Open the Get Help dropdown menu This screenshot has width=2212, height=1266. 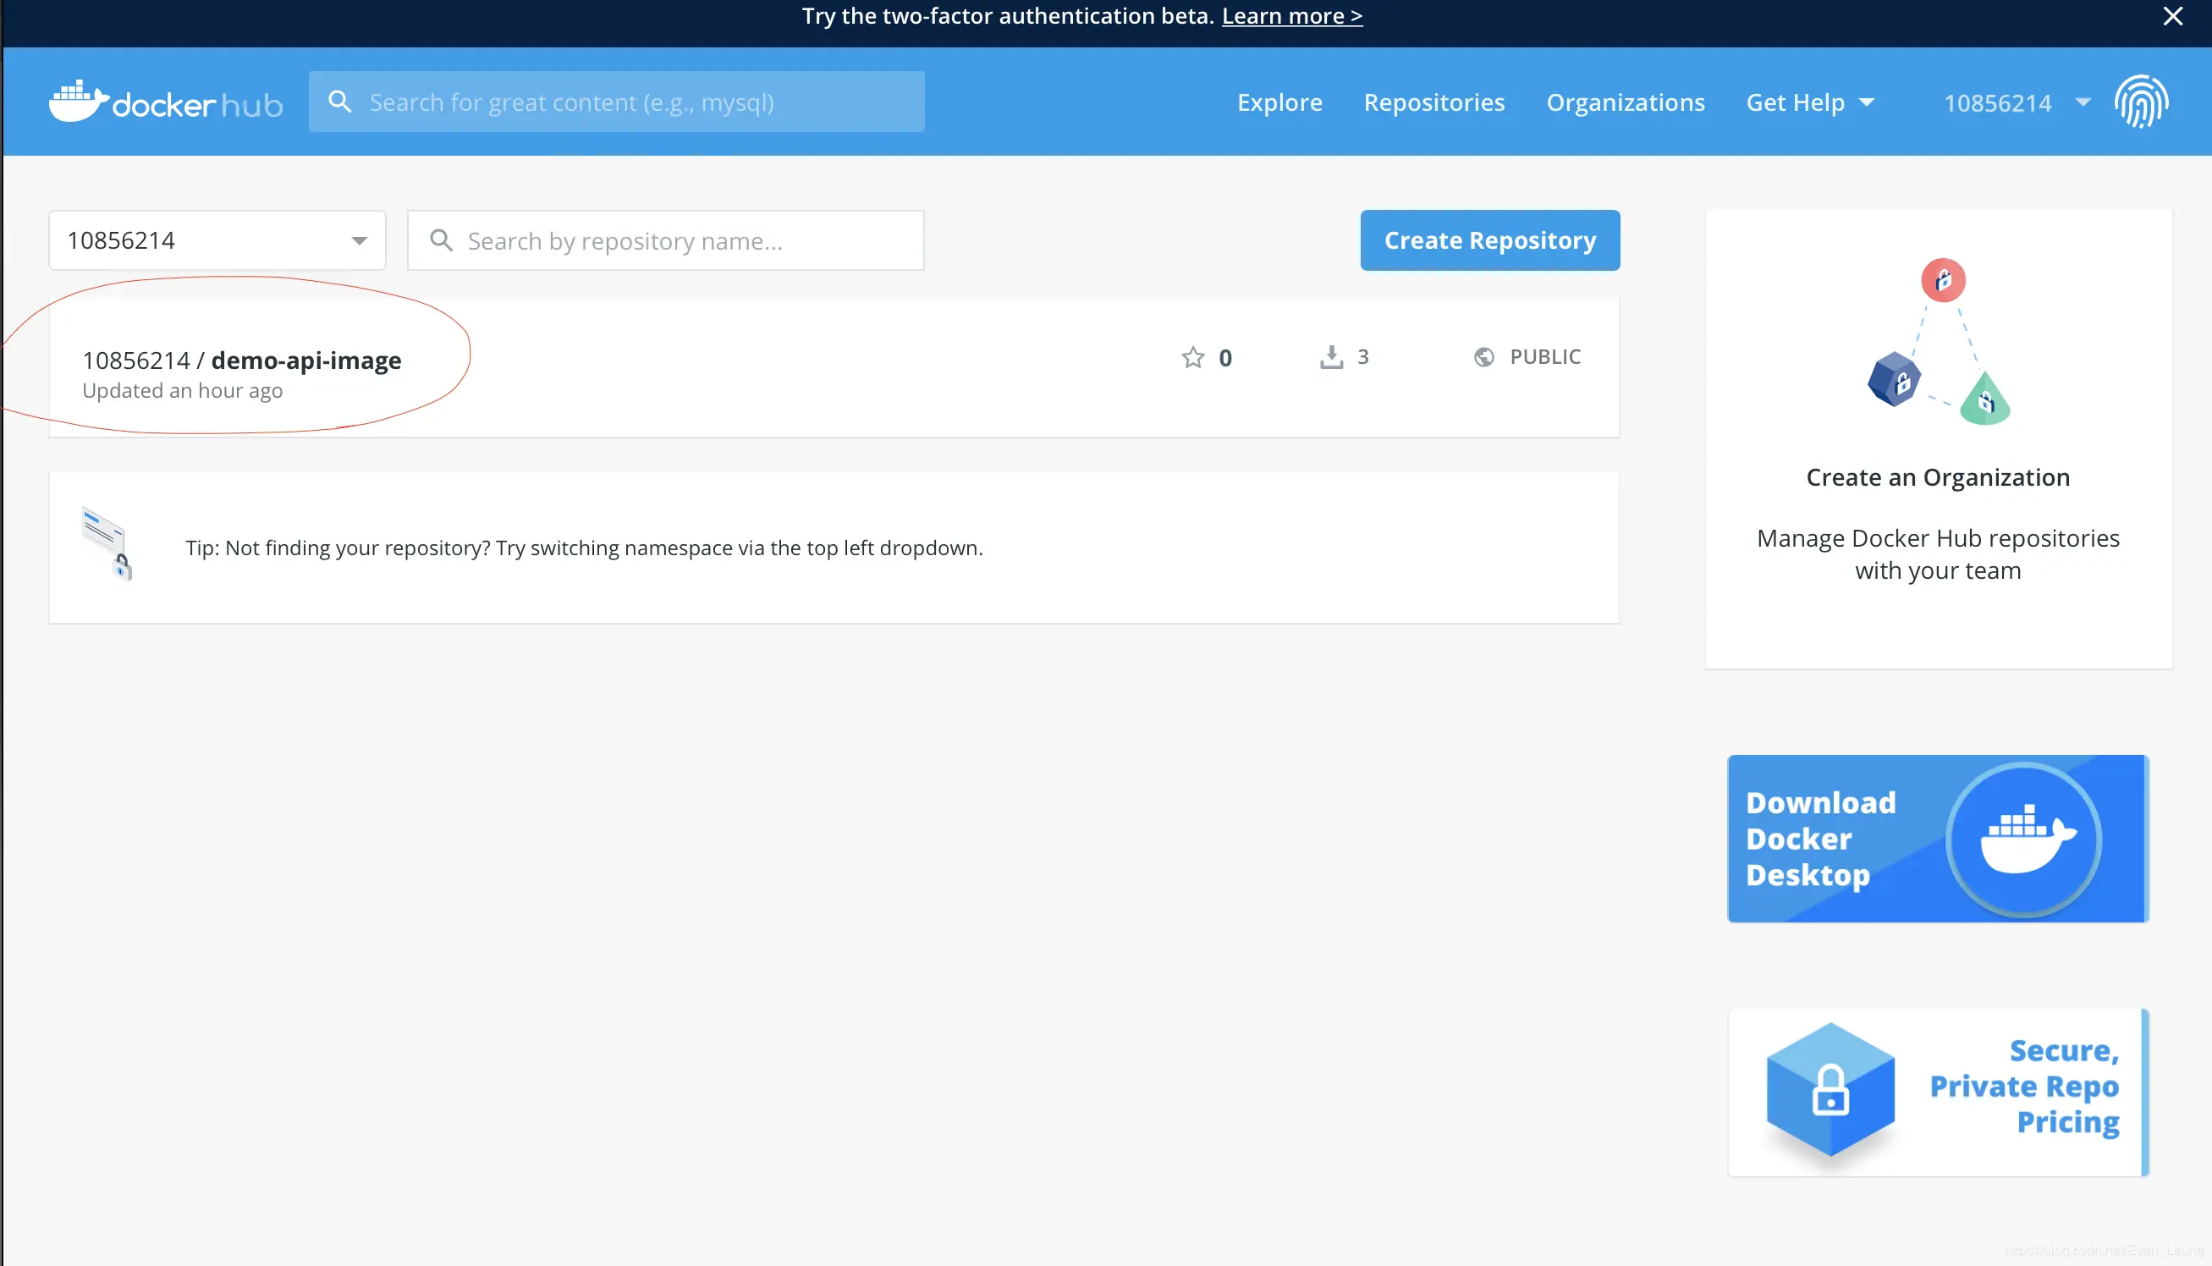[x=1809, y=102]
